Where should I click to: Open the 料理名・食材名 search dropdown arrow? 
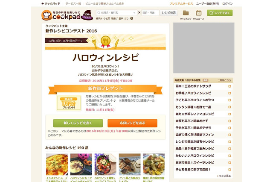click(x=134, y=13)
